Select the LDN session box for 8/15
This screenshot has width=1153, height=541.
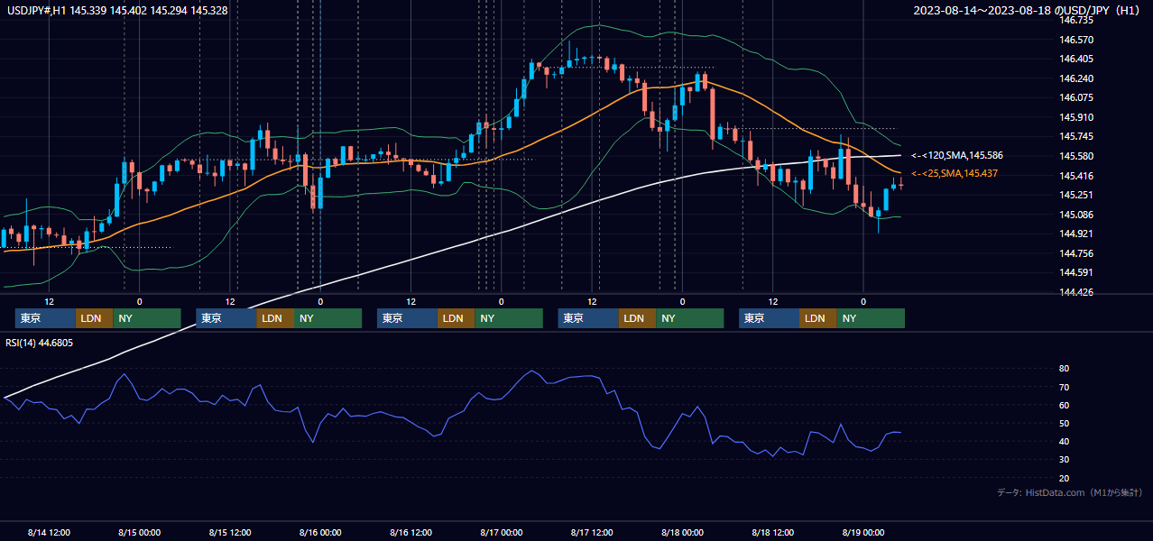(x=275, y=318)
